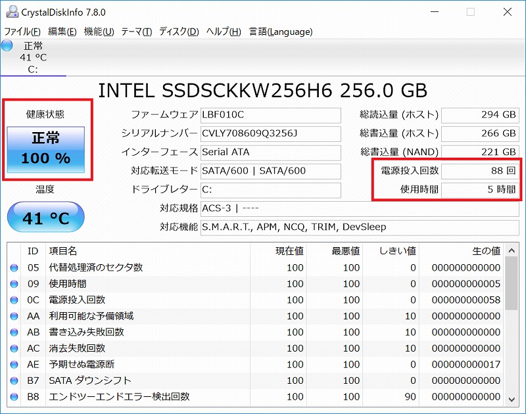The width and height of the screenshot is (526, 414).
Task: Click the drive letter field C:
Action: coord(271,190)
